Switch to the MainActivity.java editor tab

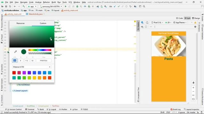pos(35,14)
